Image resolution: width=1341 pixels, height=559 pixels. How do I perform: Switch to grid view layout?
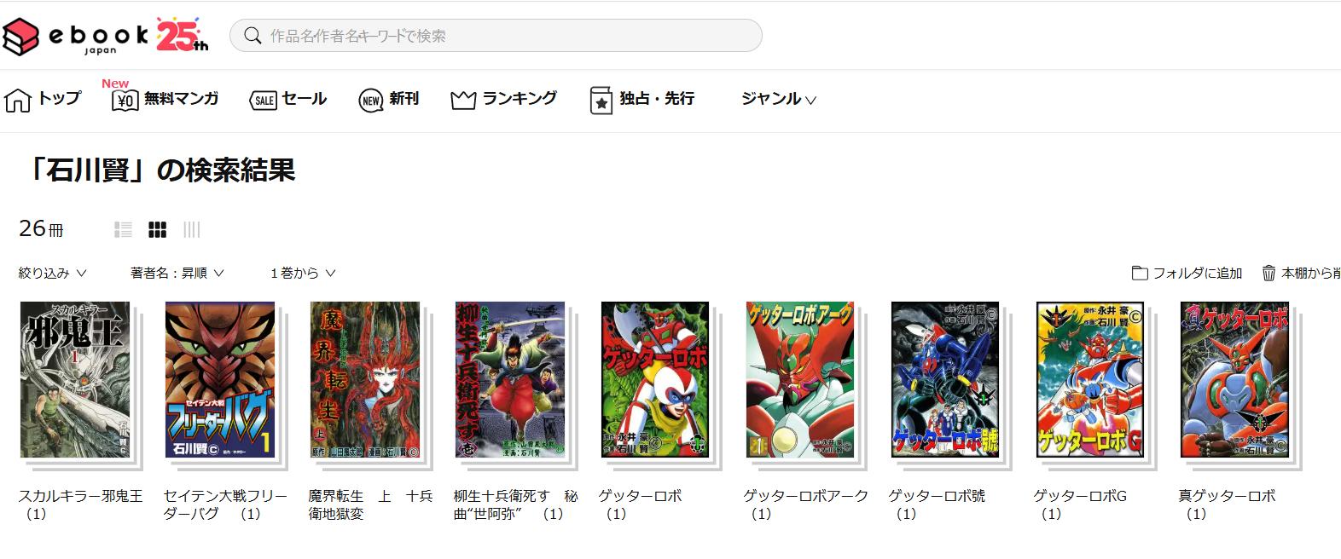pos(158,229)
